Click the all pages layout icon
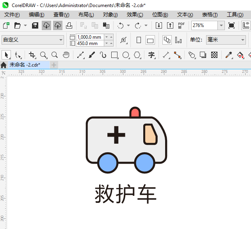251x229 pixels. (x=167, y=40)
